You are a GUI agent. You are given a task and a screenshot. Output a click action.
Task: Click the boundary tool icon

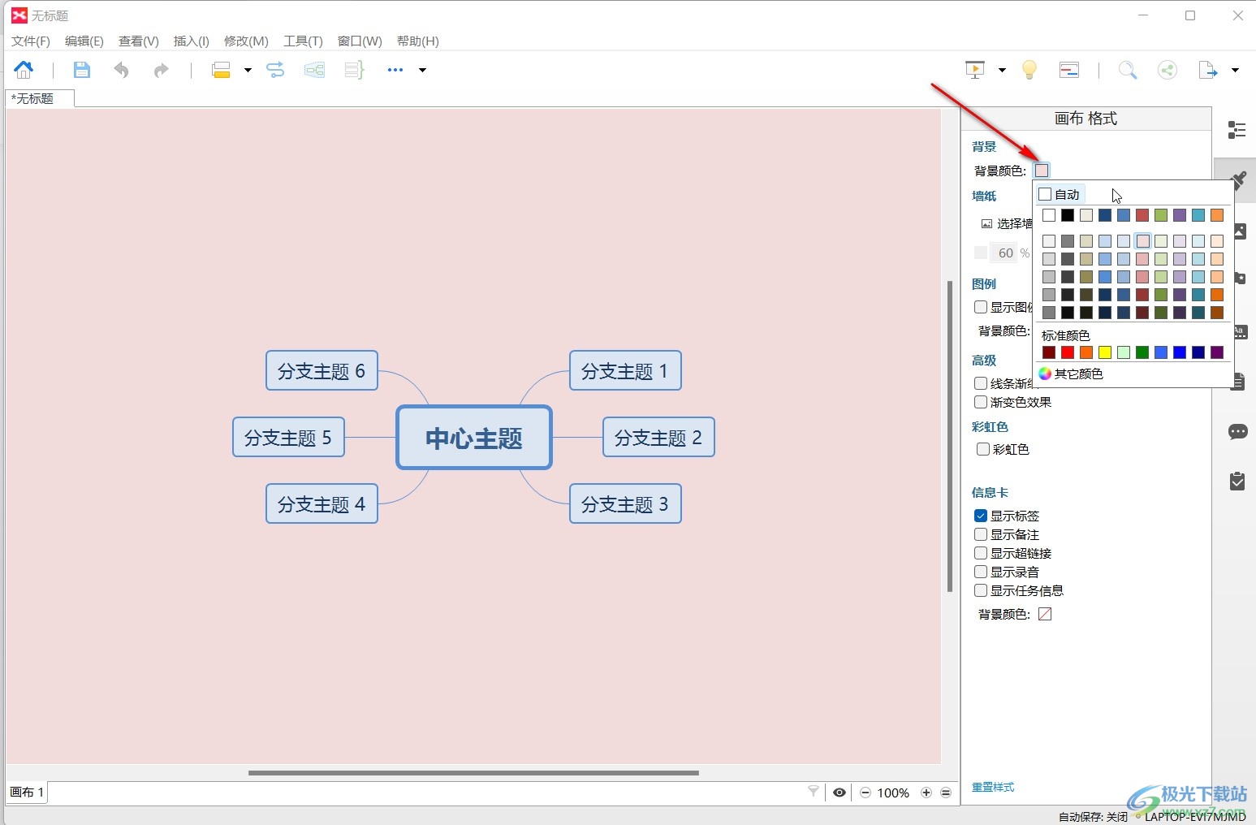[x=314, y=70]
